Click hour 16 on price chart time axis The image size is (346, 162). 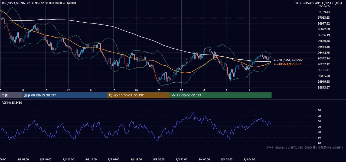114,90
